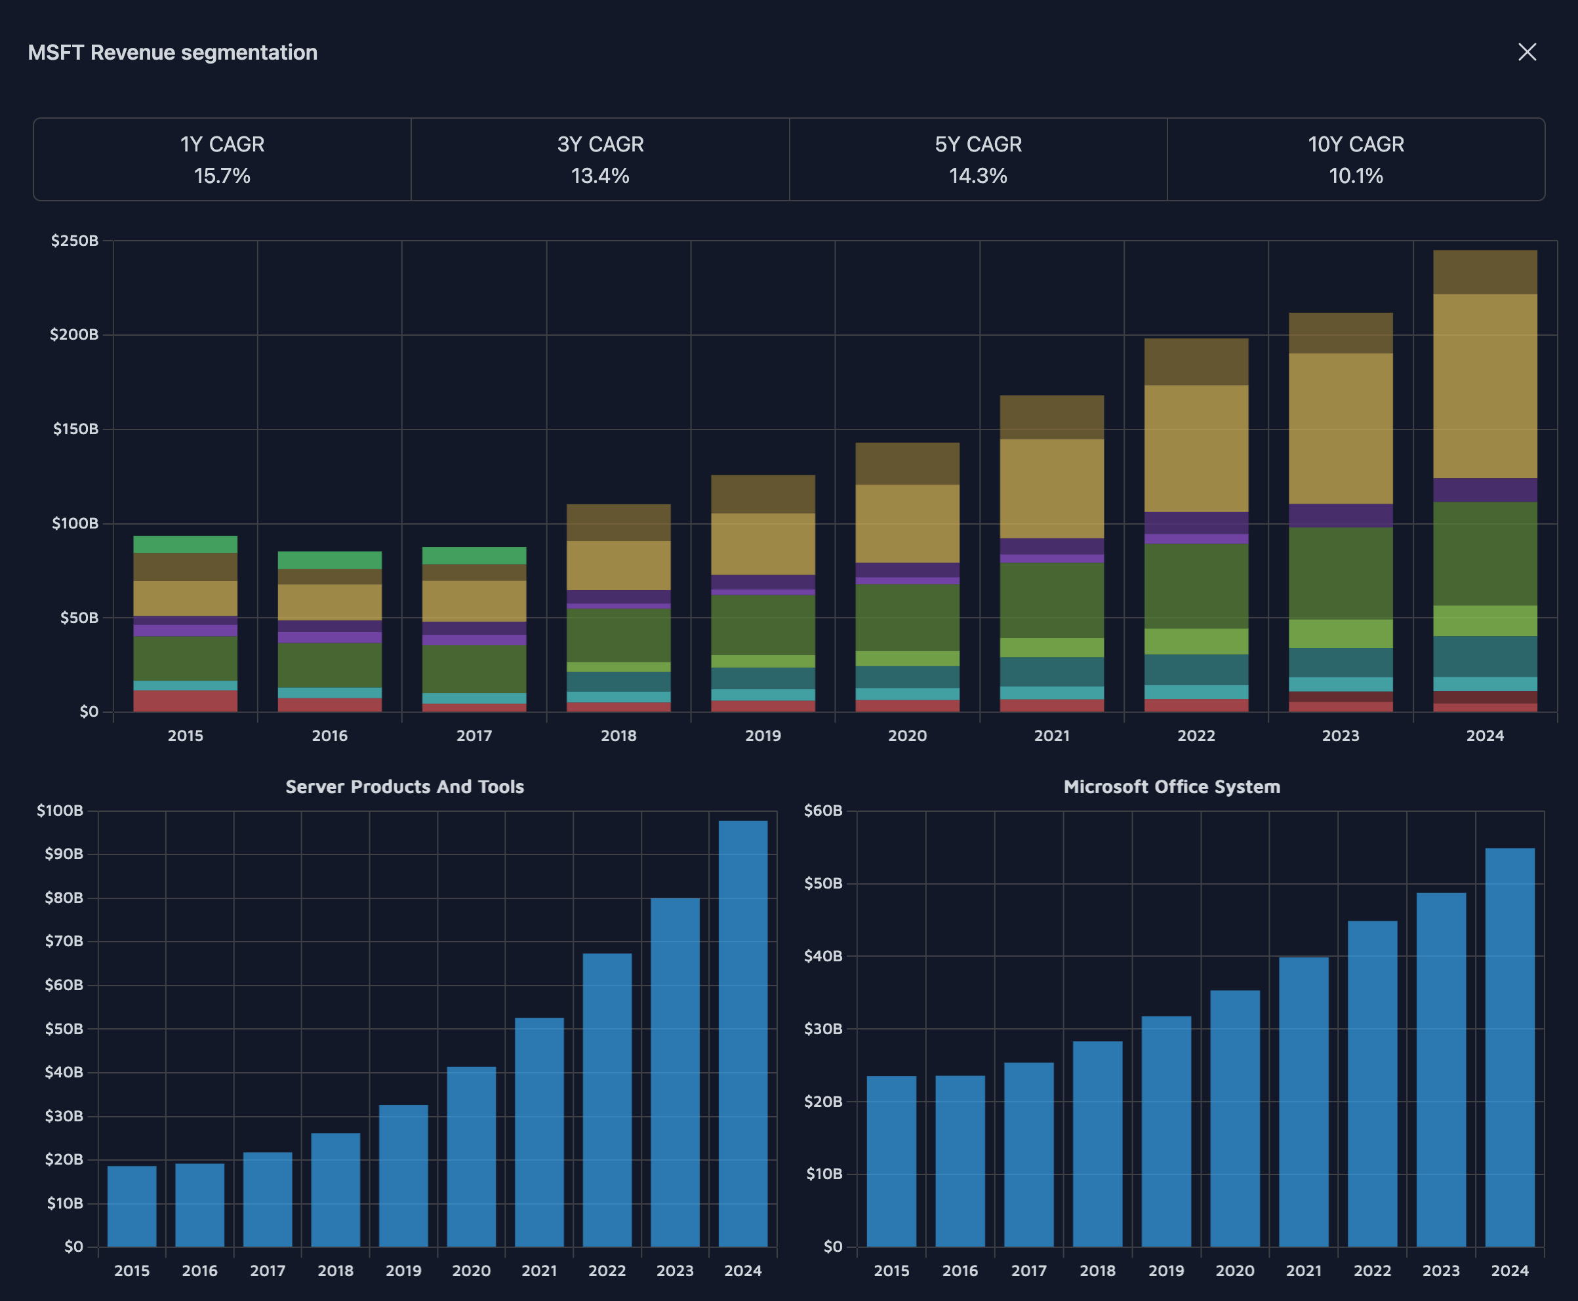Click the Server Products And Tools chart title
Screen dimensions: 1578x1301
tap(405, 787)
